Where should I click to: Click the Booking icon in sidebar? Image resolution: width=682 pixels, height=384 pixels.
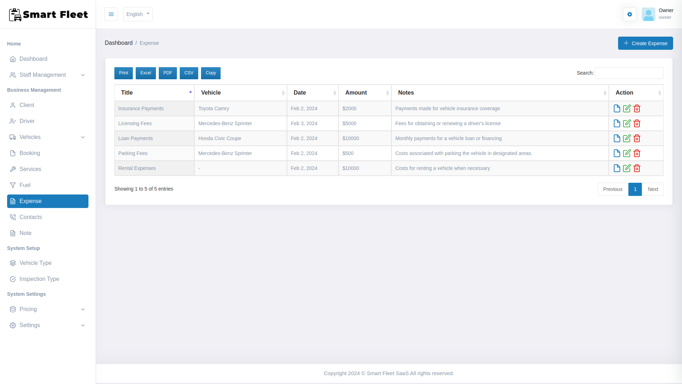(x=13, y=153)
